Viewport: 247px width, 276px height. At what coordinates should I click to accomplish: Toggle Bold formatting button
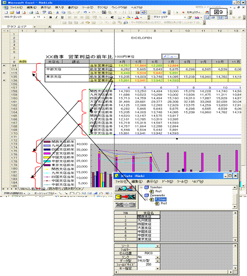pyautogui.click(x=51, y=17)
